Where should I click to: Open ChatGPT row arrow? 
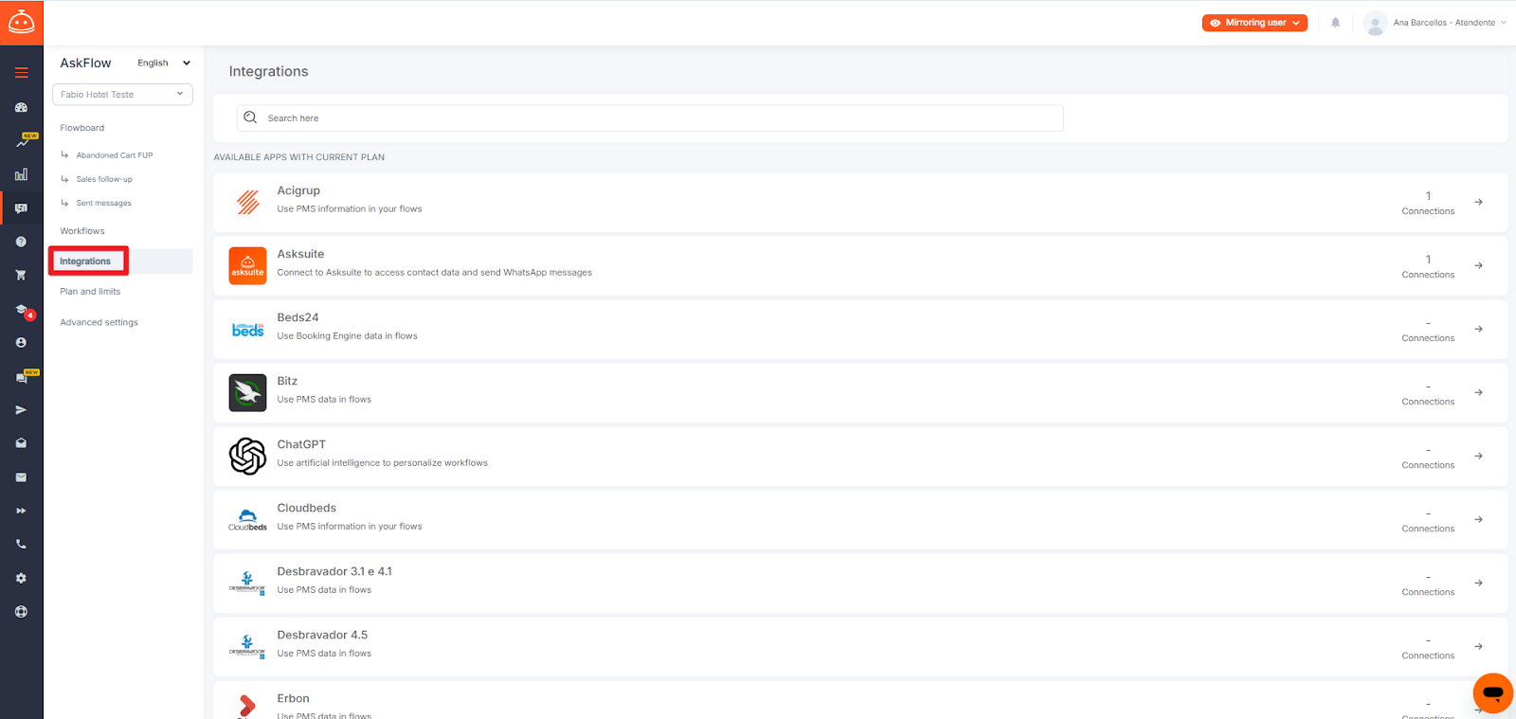point(1478,456)
